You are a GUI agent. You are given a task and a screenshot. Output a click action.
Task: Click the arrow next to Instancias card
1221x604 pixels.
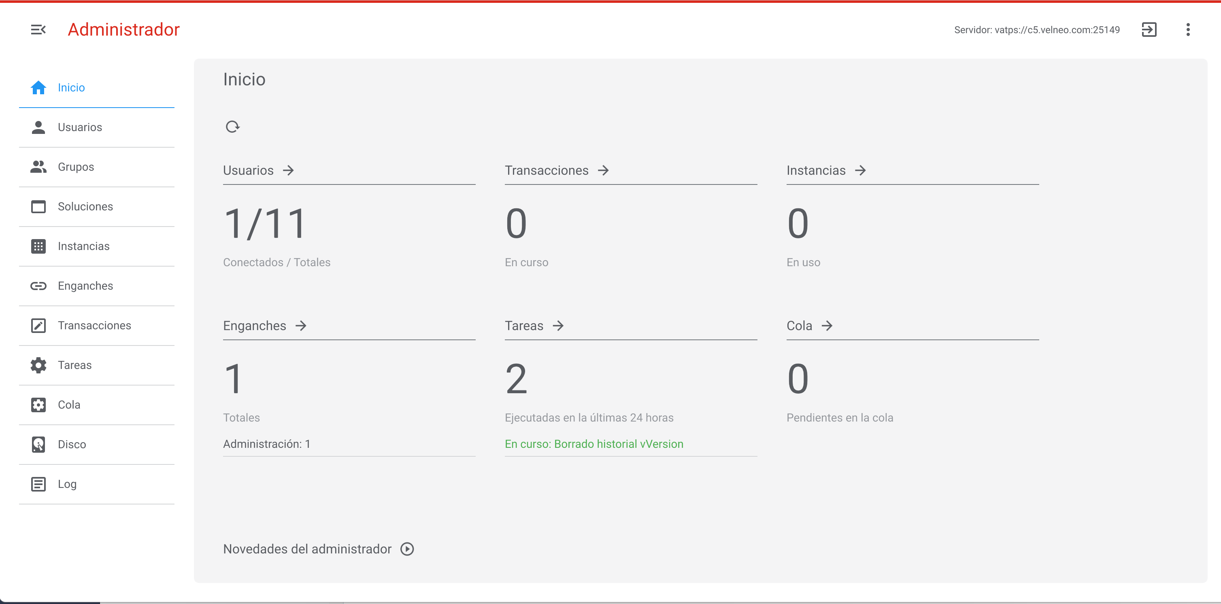pyautogui.click(x=860, y=170)
